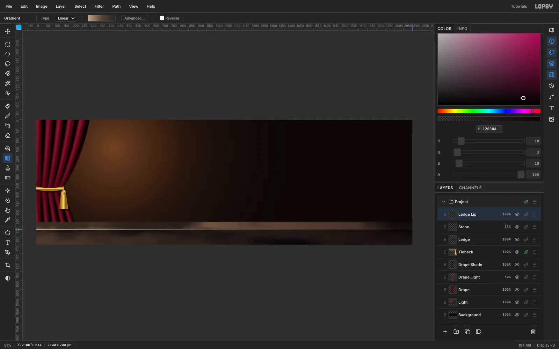The width and height of the screenshot is (559, 349).
Task: Select the Eyedropper tool
Action: point(8,220)
